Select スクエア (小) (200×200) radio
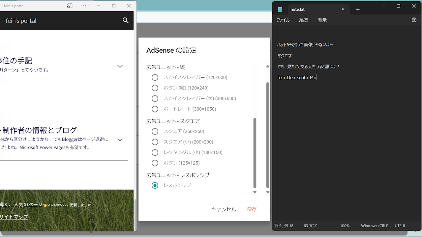 pos(155,142)
